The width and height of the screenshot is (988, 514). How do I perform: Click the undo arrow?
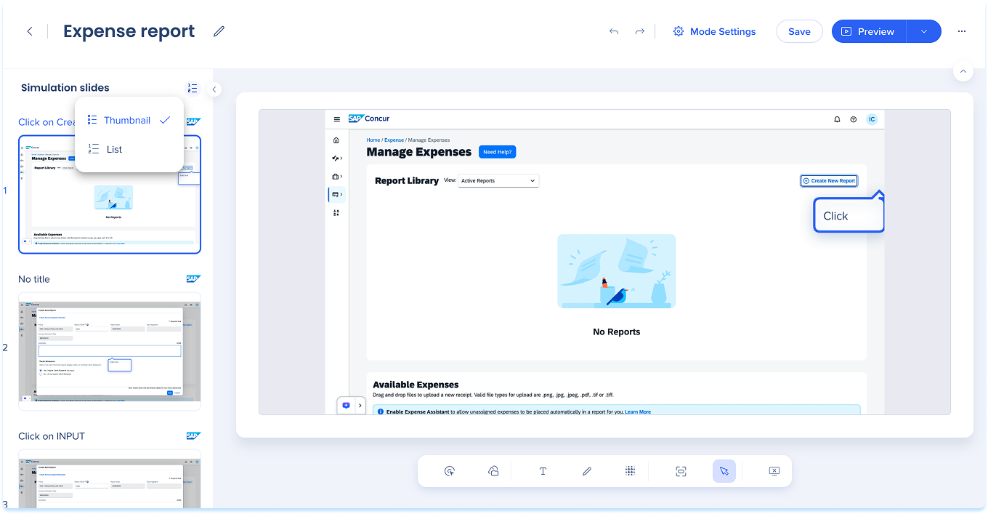(x=614, y=31)
